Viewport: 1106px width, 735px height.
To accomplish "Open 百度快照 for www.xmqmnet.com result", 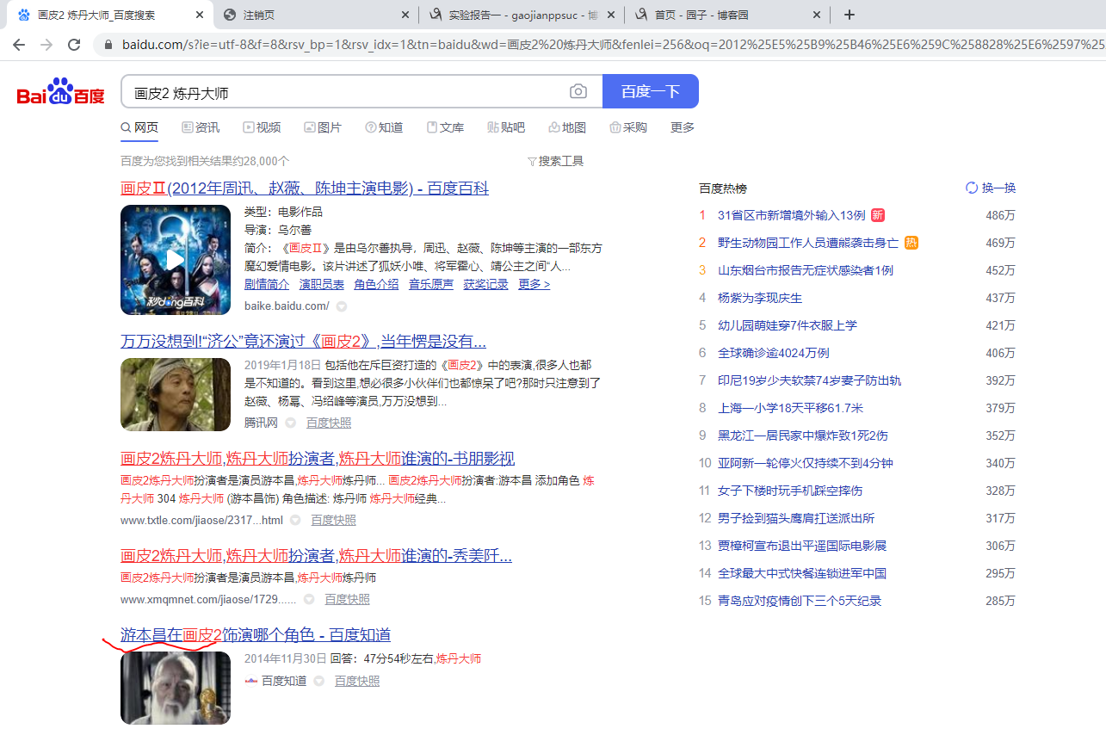I will pyautogui.click(x=347, y=599).
